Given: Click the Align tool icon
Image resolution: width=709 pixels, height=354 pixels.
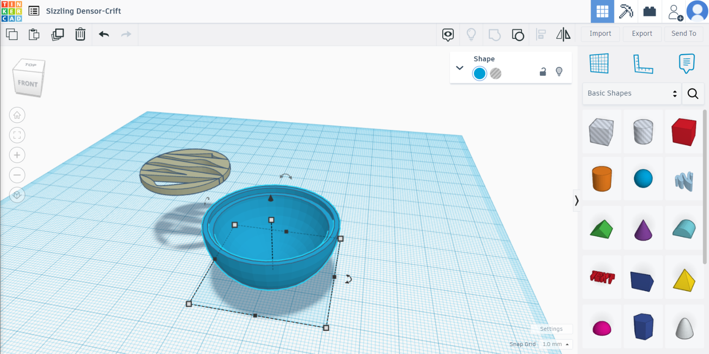Looking at the screenshot, I should 541,34.
